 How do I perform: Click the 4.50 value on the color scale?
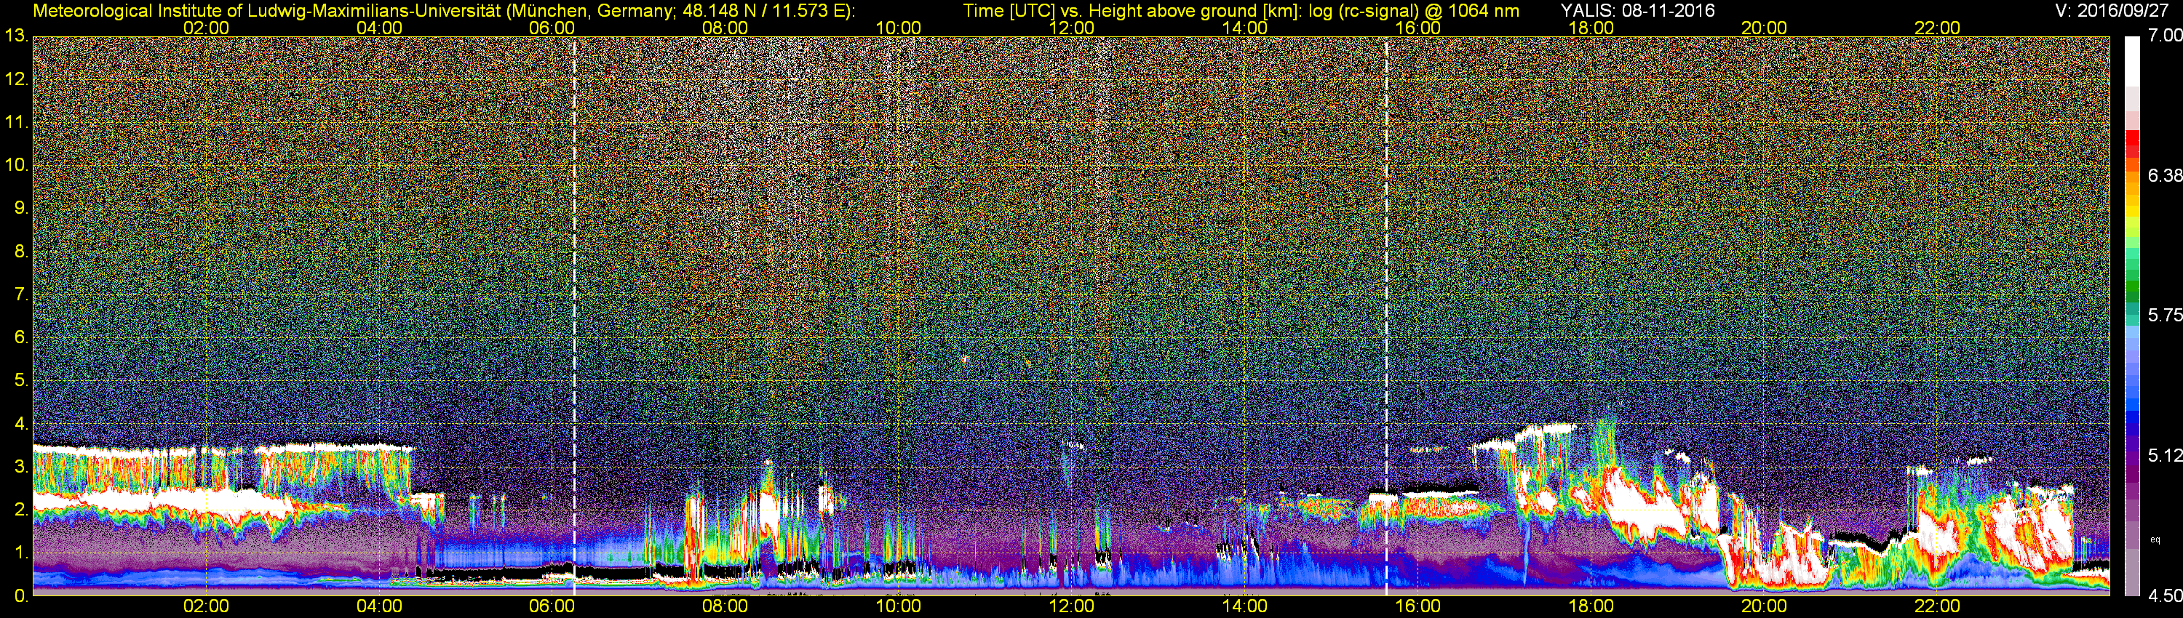(2164, 596)
